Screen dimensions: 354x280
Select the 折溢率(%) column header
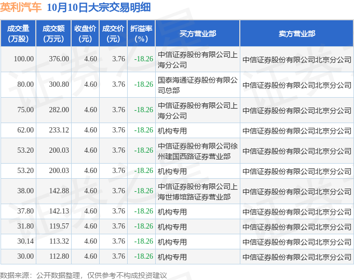coord(141,33)
